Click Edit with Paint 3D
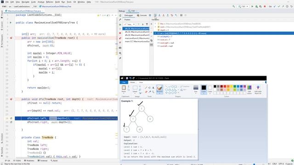Screen dimensions: 294x165 click(x=258, y=90)
